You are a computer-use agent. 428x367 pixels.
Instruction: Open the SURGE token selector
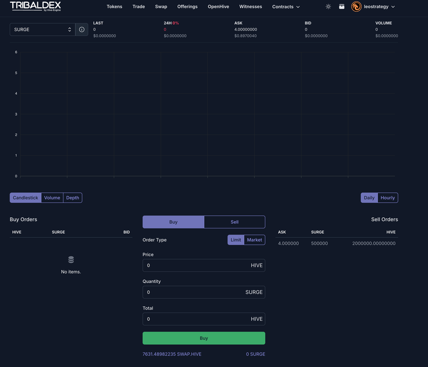point(42,30)
